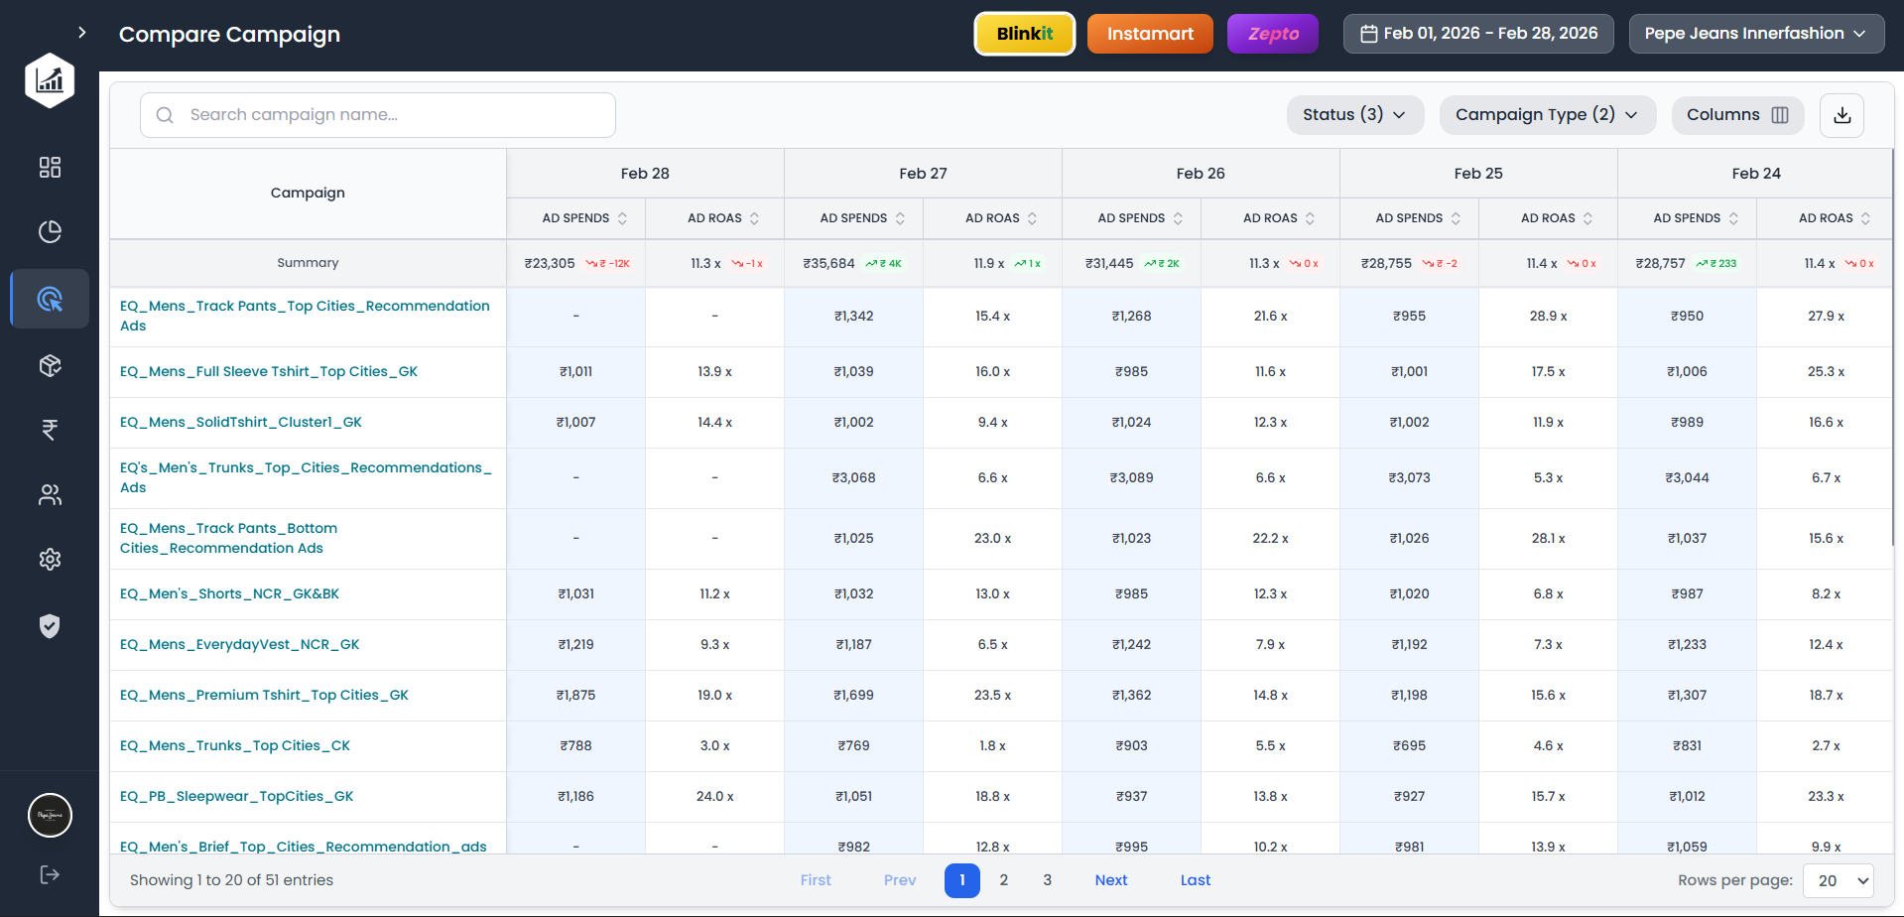Click the app logo with the bar chart
This screenshot has height=917, width=1904.
click(x=50, y=80)
